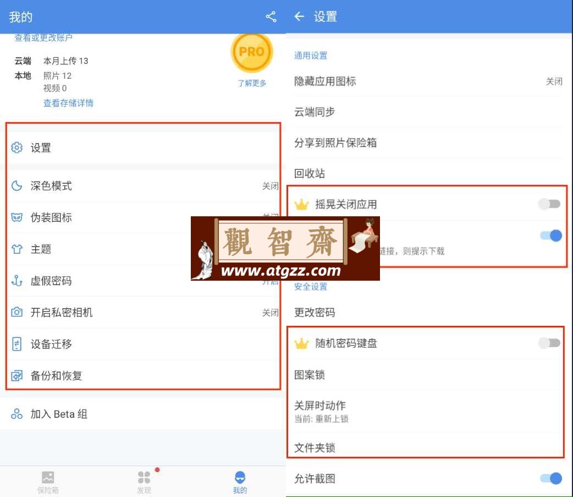Tap the crown icon beside 摇晃关闭应用
The image size is (573, 497).
tap(301, 204)
